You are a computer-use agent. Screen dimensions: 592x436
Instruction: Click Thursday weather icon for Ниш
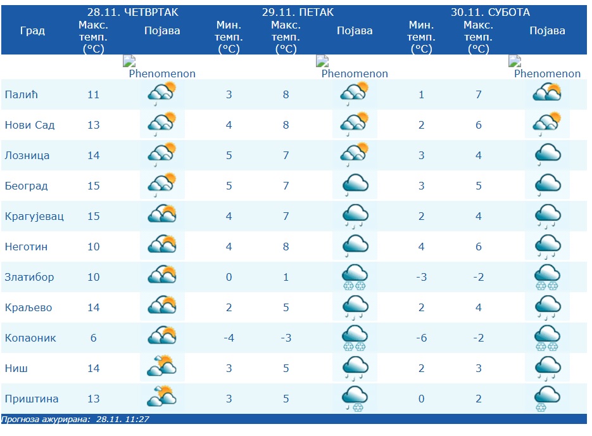[161, 369]
